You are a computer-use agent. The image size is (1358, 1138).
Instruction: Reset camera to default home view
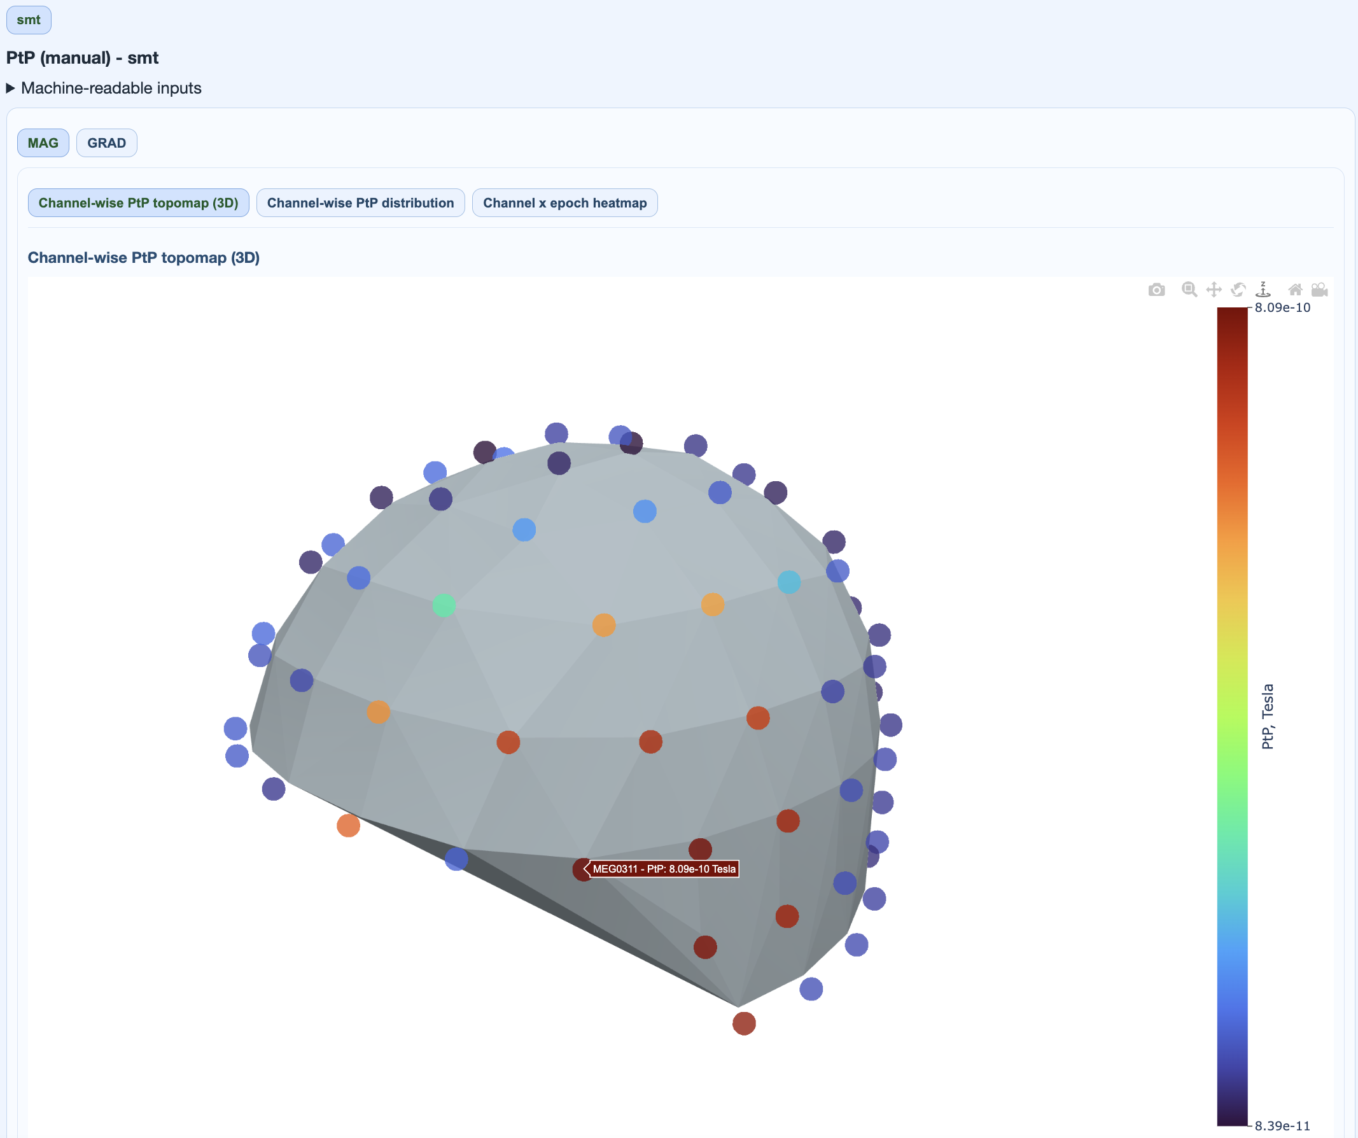1294,290
